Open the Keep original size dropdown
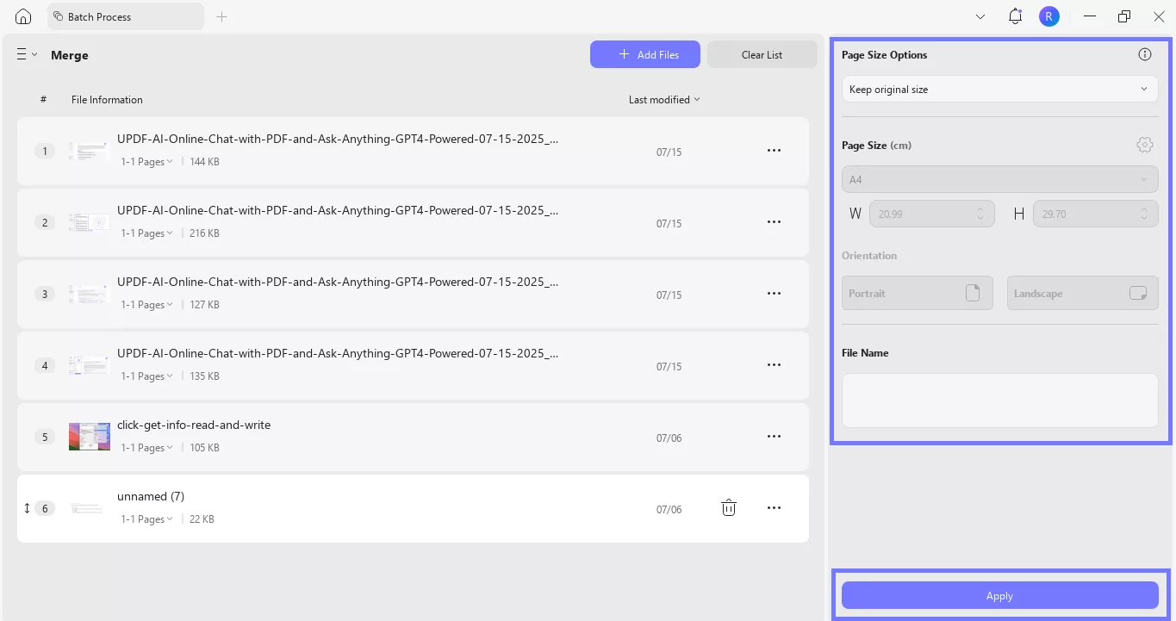Image resolution: width=1176 pixels, height=621 pixels. pos(999,89)
